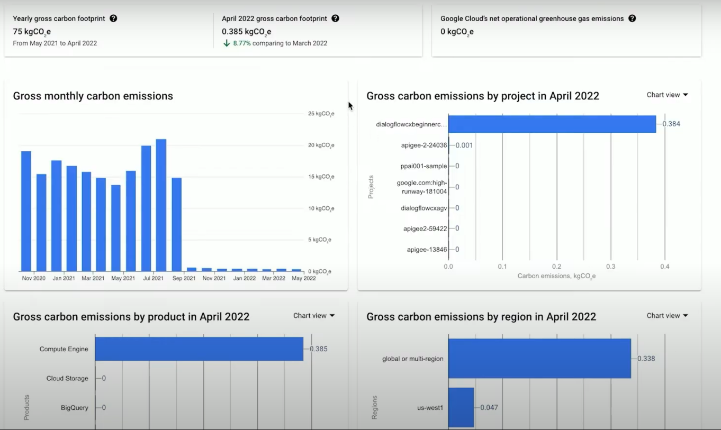Select the ppai001-sample project label
Image resolution: width=721 pixels, height=430 pixels.
click(x=423, y=166)
